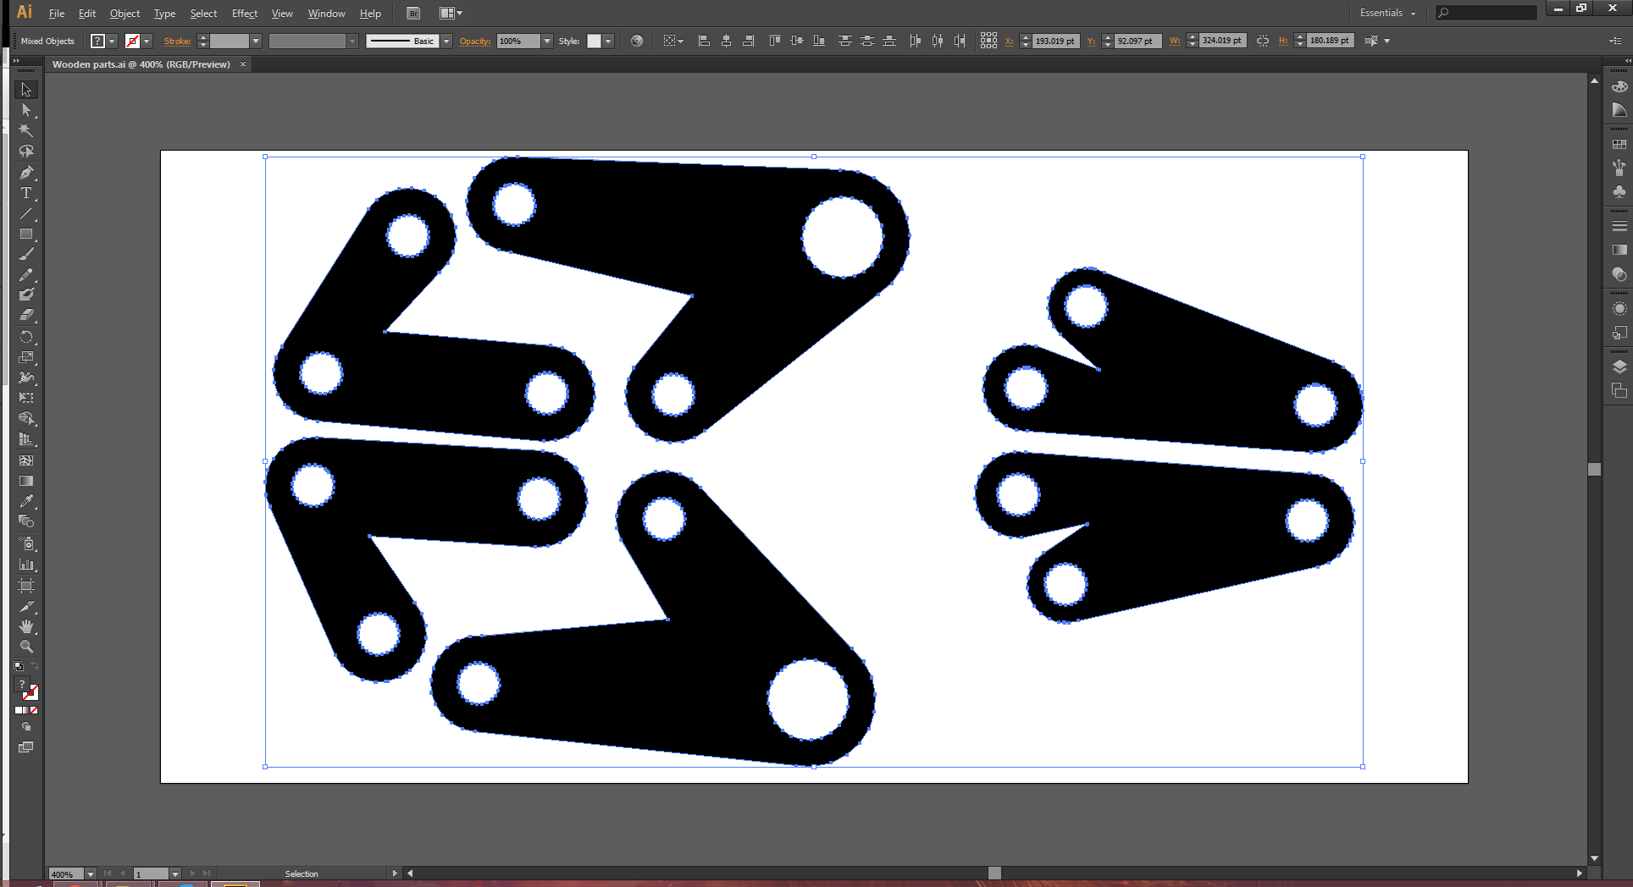This screenshot has height=887, width=1633.
Task: Click Horizontal Align Left icon
Action: pos(704,41)
